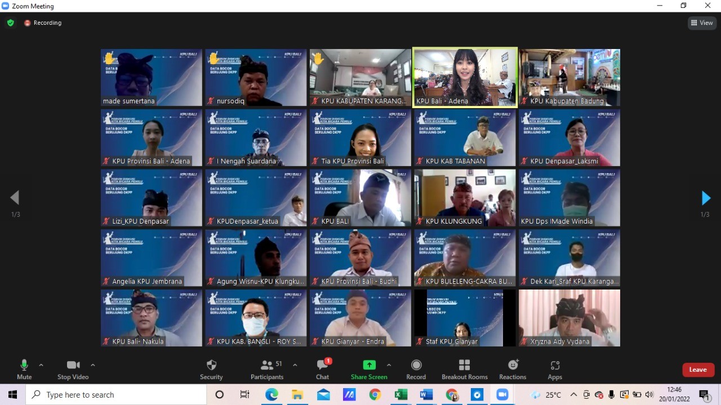Open the View layout menu

click(701, 23)
